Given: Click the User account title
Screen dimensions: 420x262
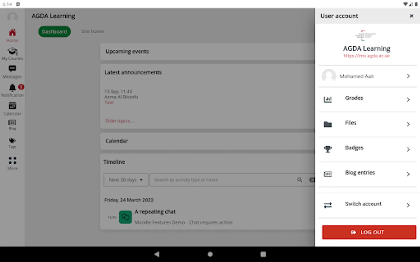Looking at the screenshot, I should [x=339, y=16].
